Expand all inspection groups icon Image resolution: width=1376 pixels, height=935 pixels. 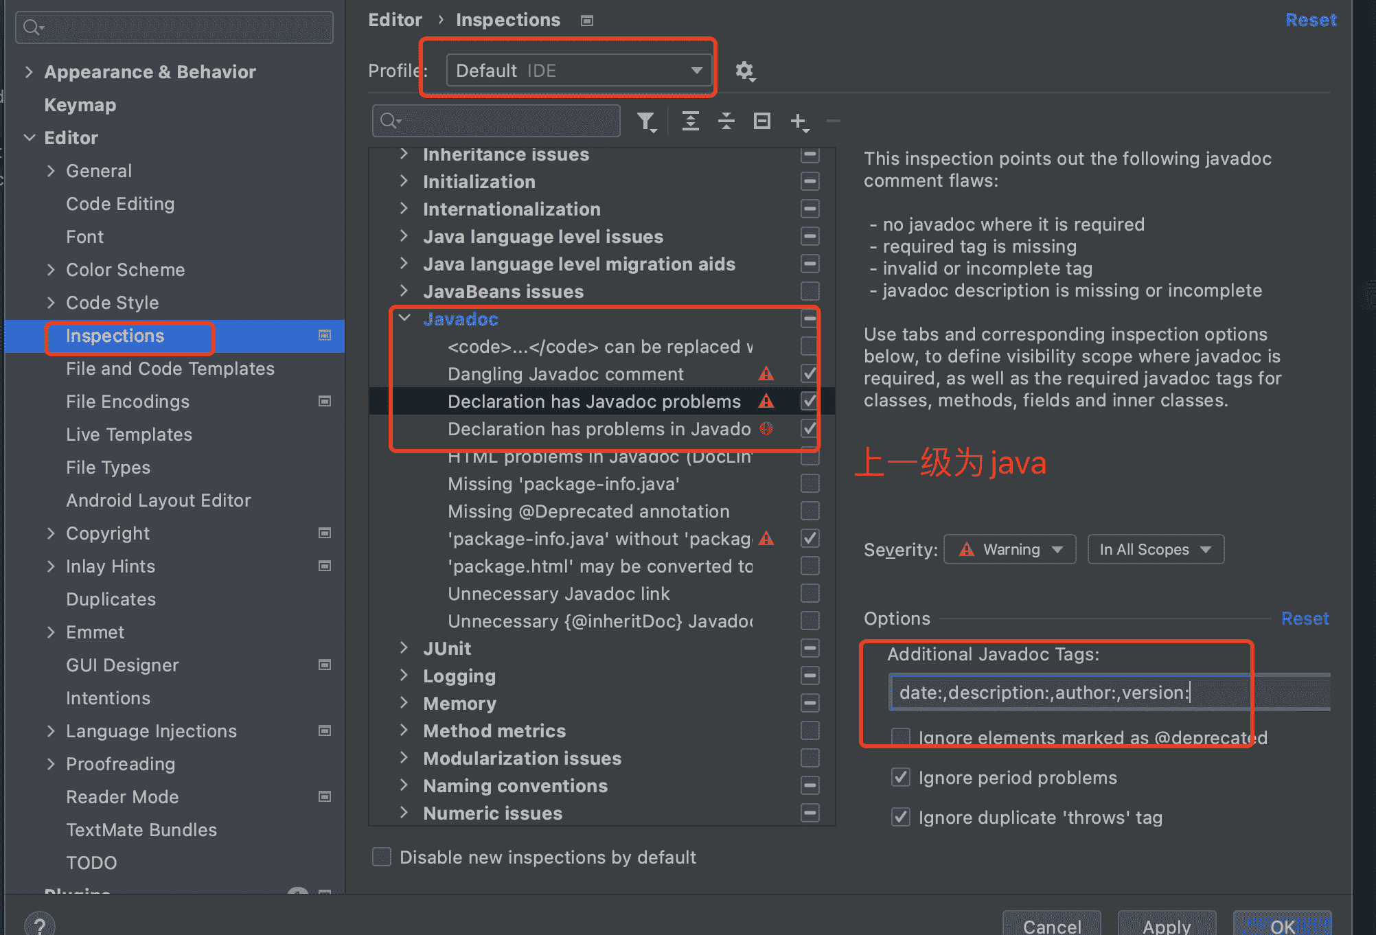(691, 122)
